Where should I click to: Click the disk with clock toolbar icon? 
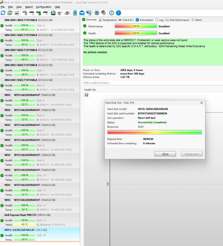(31, 13)
